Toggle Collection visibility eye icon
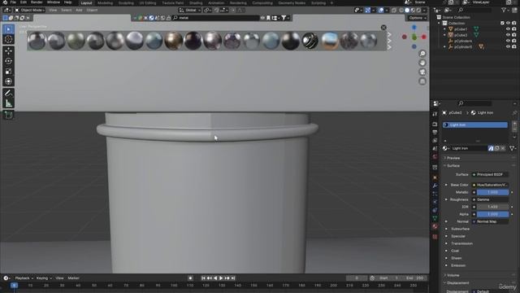Viewport: 520px width, 293px height. tap(508, 23)
